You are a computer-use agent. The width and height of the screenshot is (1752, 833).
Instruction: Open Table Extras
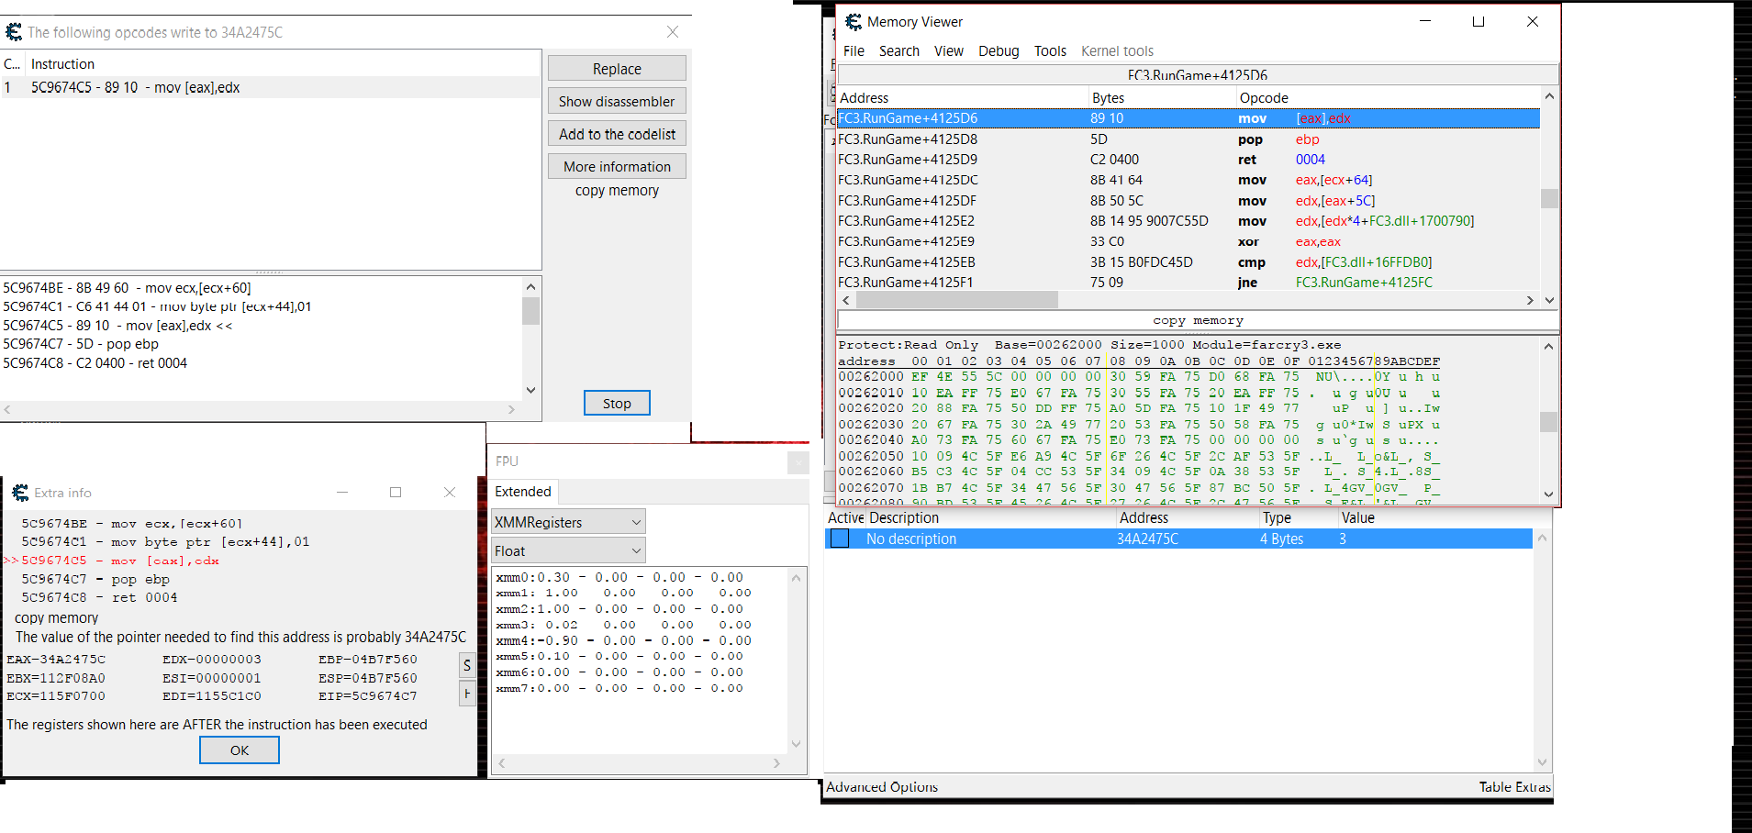(x=1514, y=786)
